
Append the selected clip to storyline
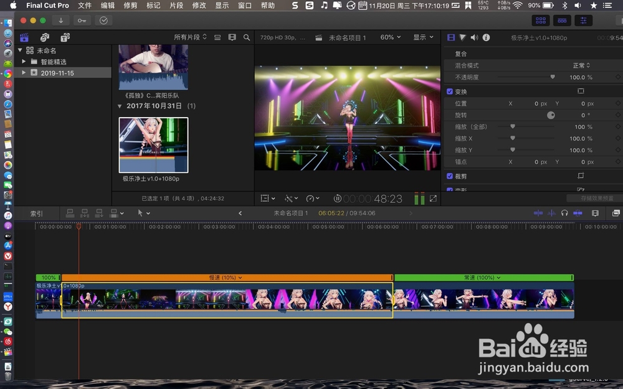coord(99,213)
